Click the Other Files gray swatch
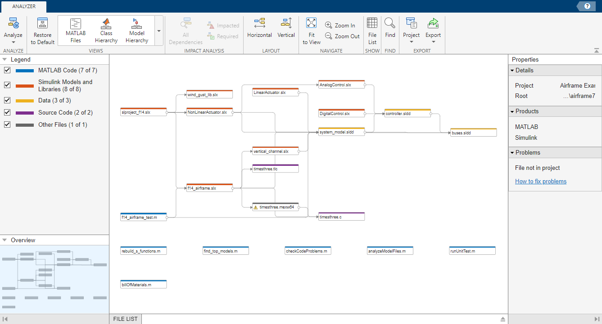 [x=25, y=125]
